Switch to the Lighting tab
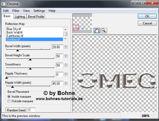This screenshot has width=159, height=121. (20, 17)
